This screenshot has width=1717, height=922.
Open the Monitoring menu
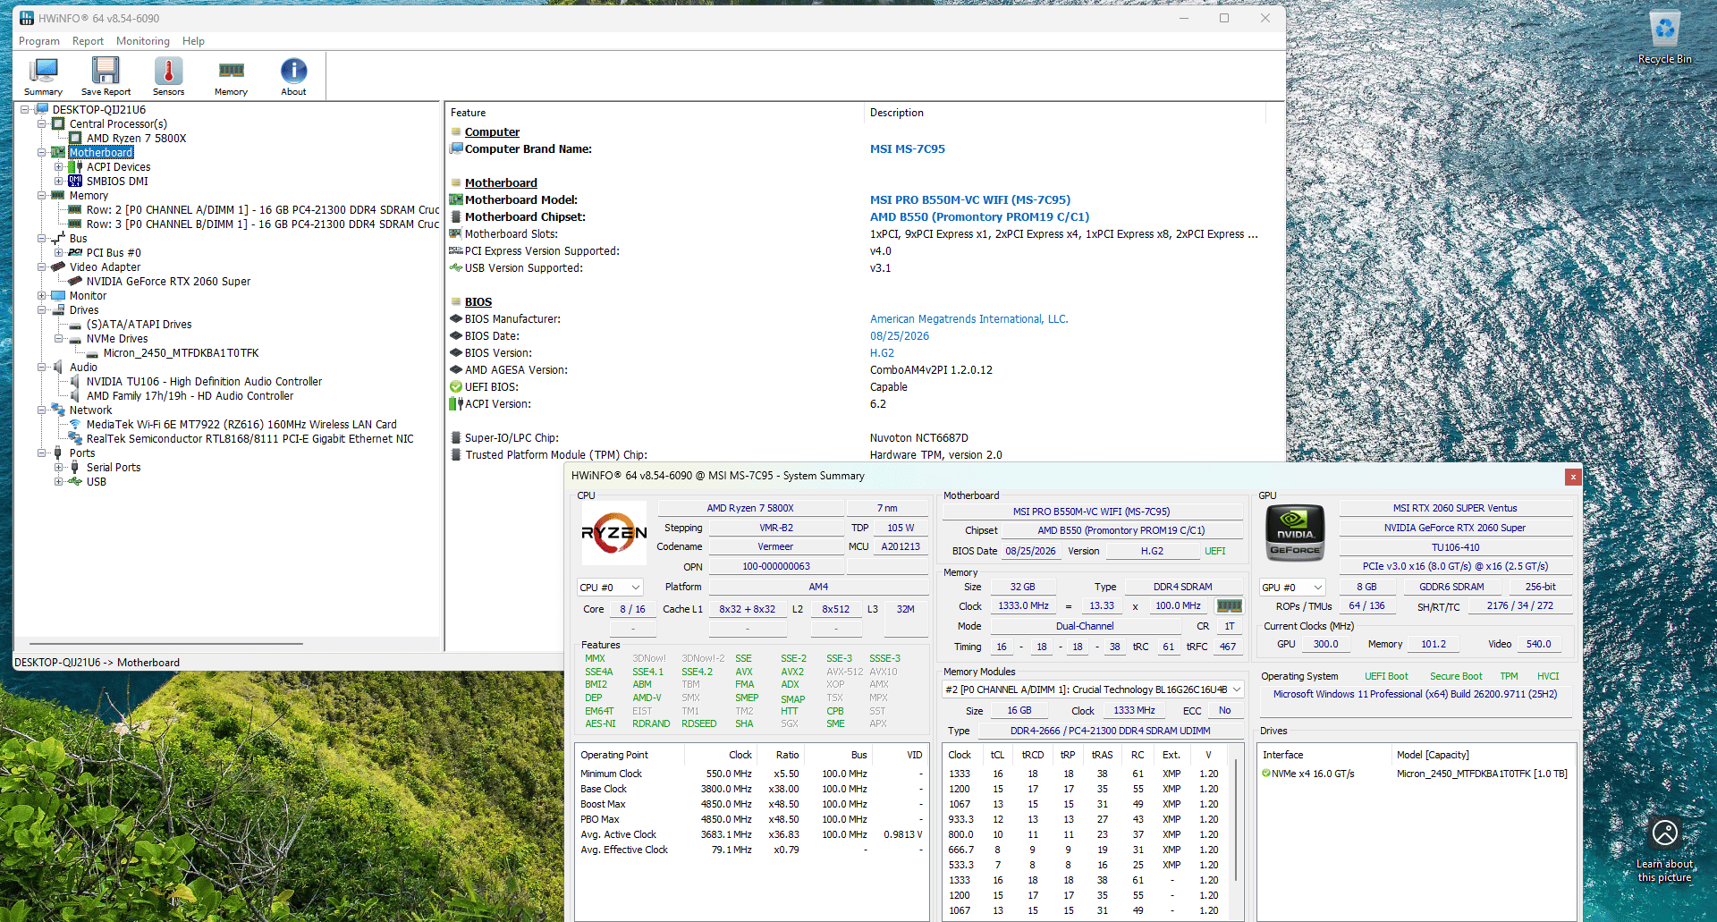[x=143, y=41]
